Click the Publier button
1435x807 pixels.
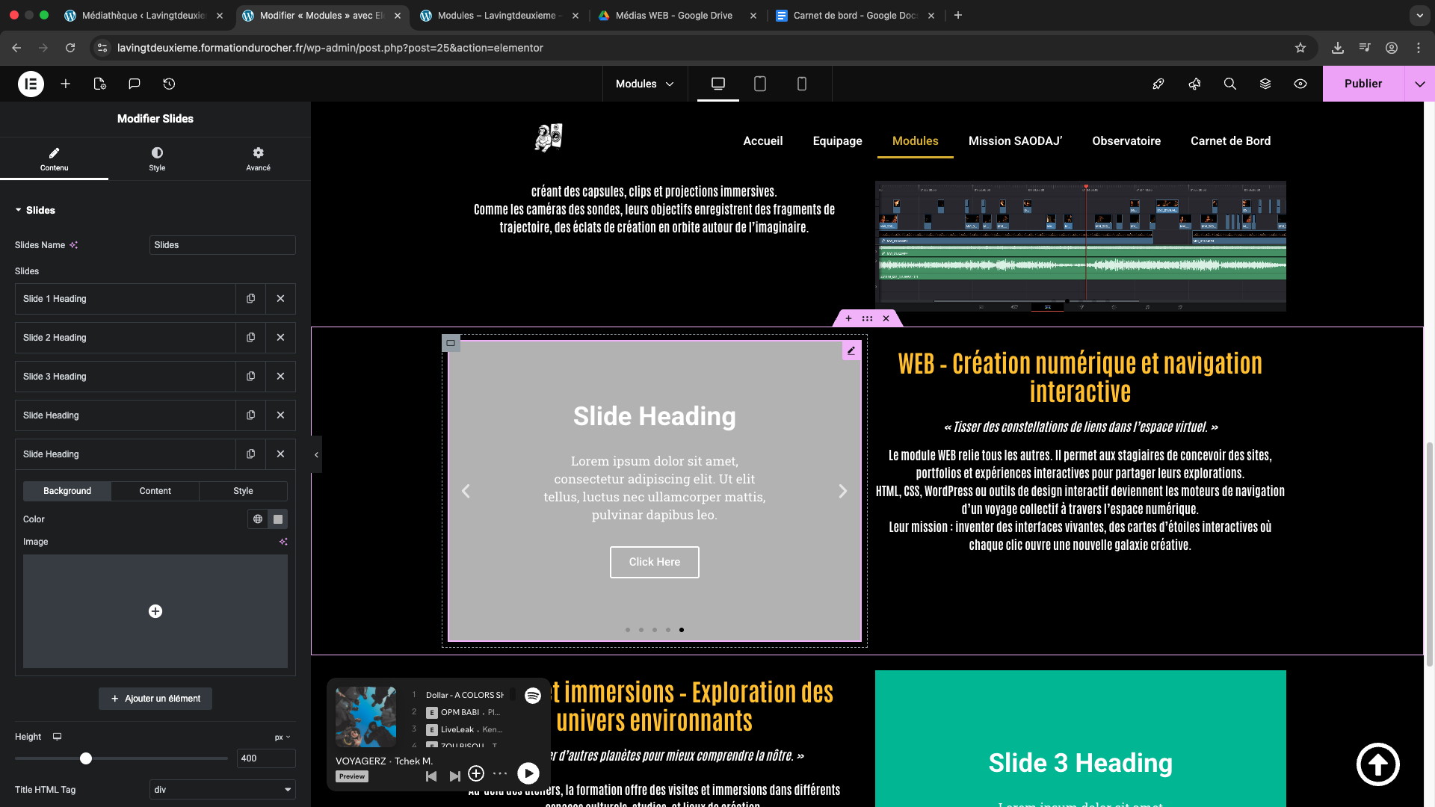[x=1363, y=84]
